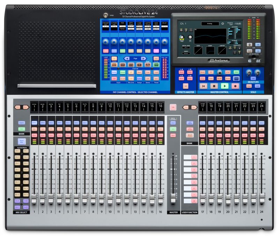Screen dimensions: 279x236
Task: Grab the channel 1 fader
Action: [x=34, y=199]
